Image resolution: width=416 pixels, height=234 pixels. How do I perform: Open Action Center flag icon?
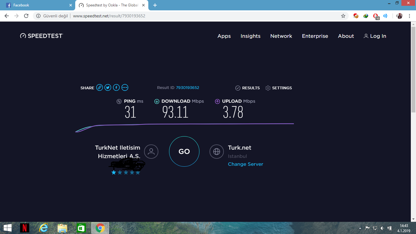point(368,228)
